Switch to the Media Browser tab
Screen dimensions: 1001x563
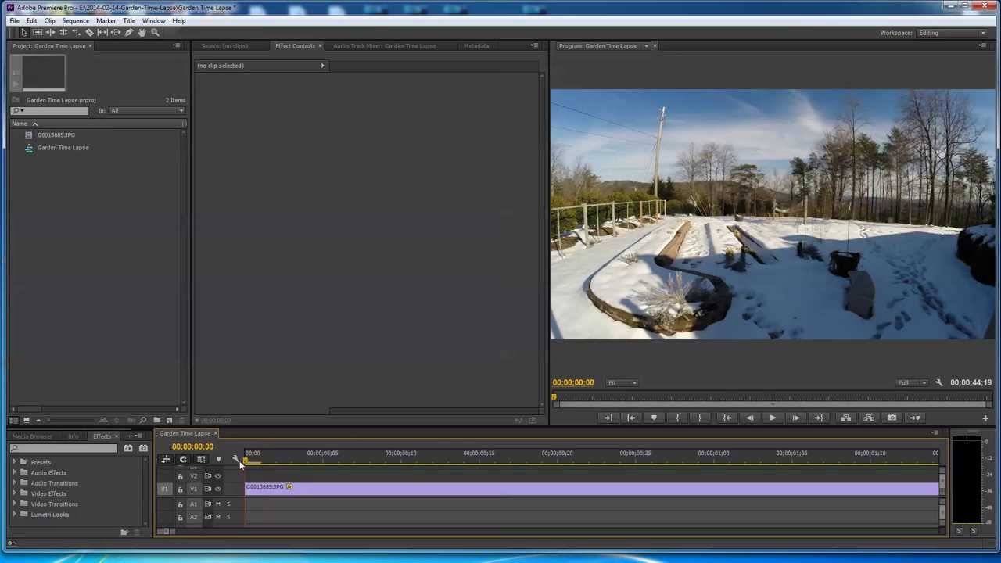coord(32,436)
